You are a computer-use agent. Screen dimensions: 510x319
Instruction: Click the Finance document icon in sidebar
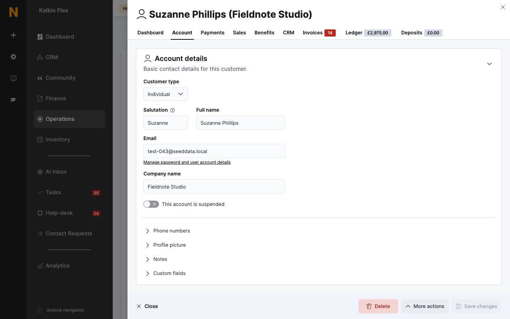pyautogui.click(x=40, y=99)
